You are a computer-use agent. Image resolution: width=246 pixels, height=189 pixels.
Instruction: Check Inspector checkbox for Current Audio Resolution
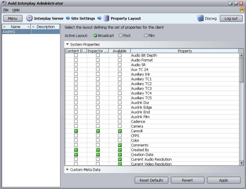pos(98,159)
